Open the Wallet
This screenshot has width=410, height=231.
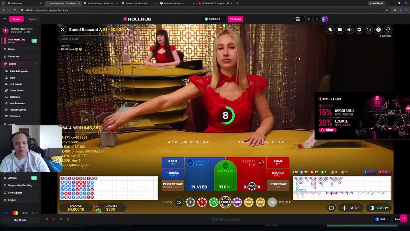(235, 19)
